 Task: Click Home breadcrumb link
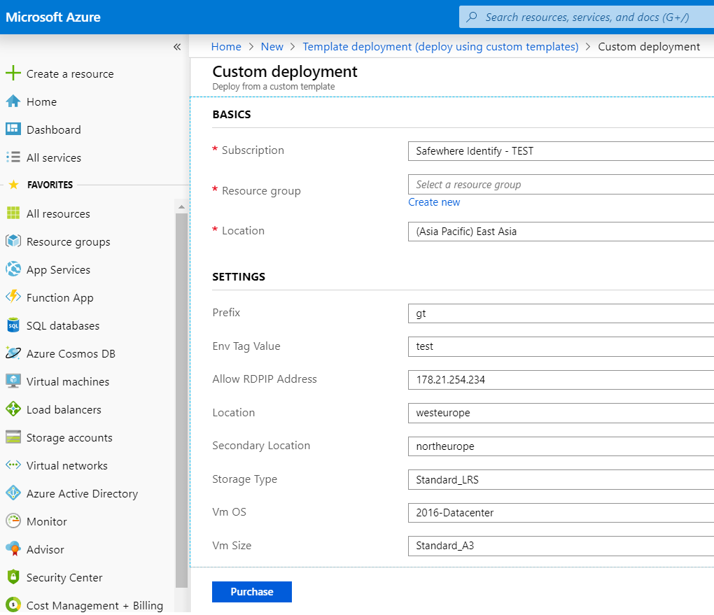coord(226,47)
